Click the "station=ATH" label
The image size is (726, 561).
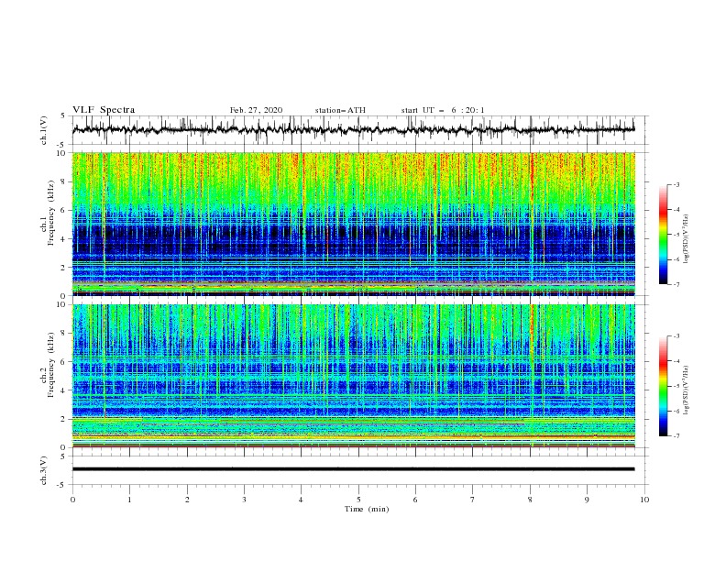tap(340, 110)
